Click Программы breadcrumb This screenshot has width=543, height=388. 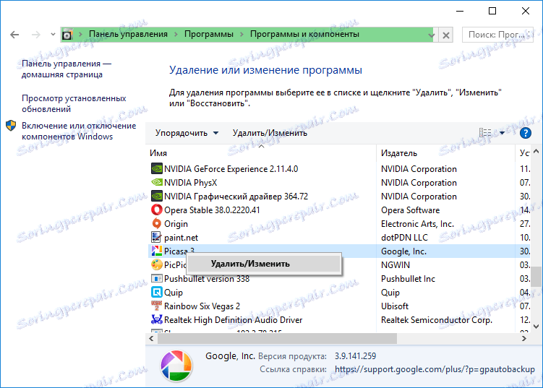(209, 34)
